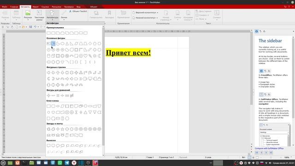The image size is (295, 166).
Task: Open the Файл tab
Action: [5, 7]
